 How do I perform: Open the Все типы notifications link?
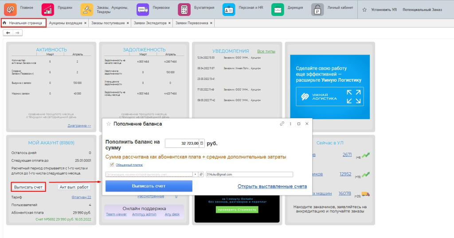(x=266, y=52)
